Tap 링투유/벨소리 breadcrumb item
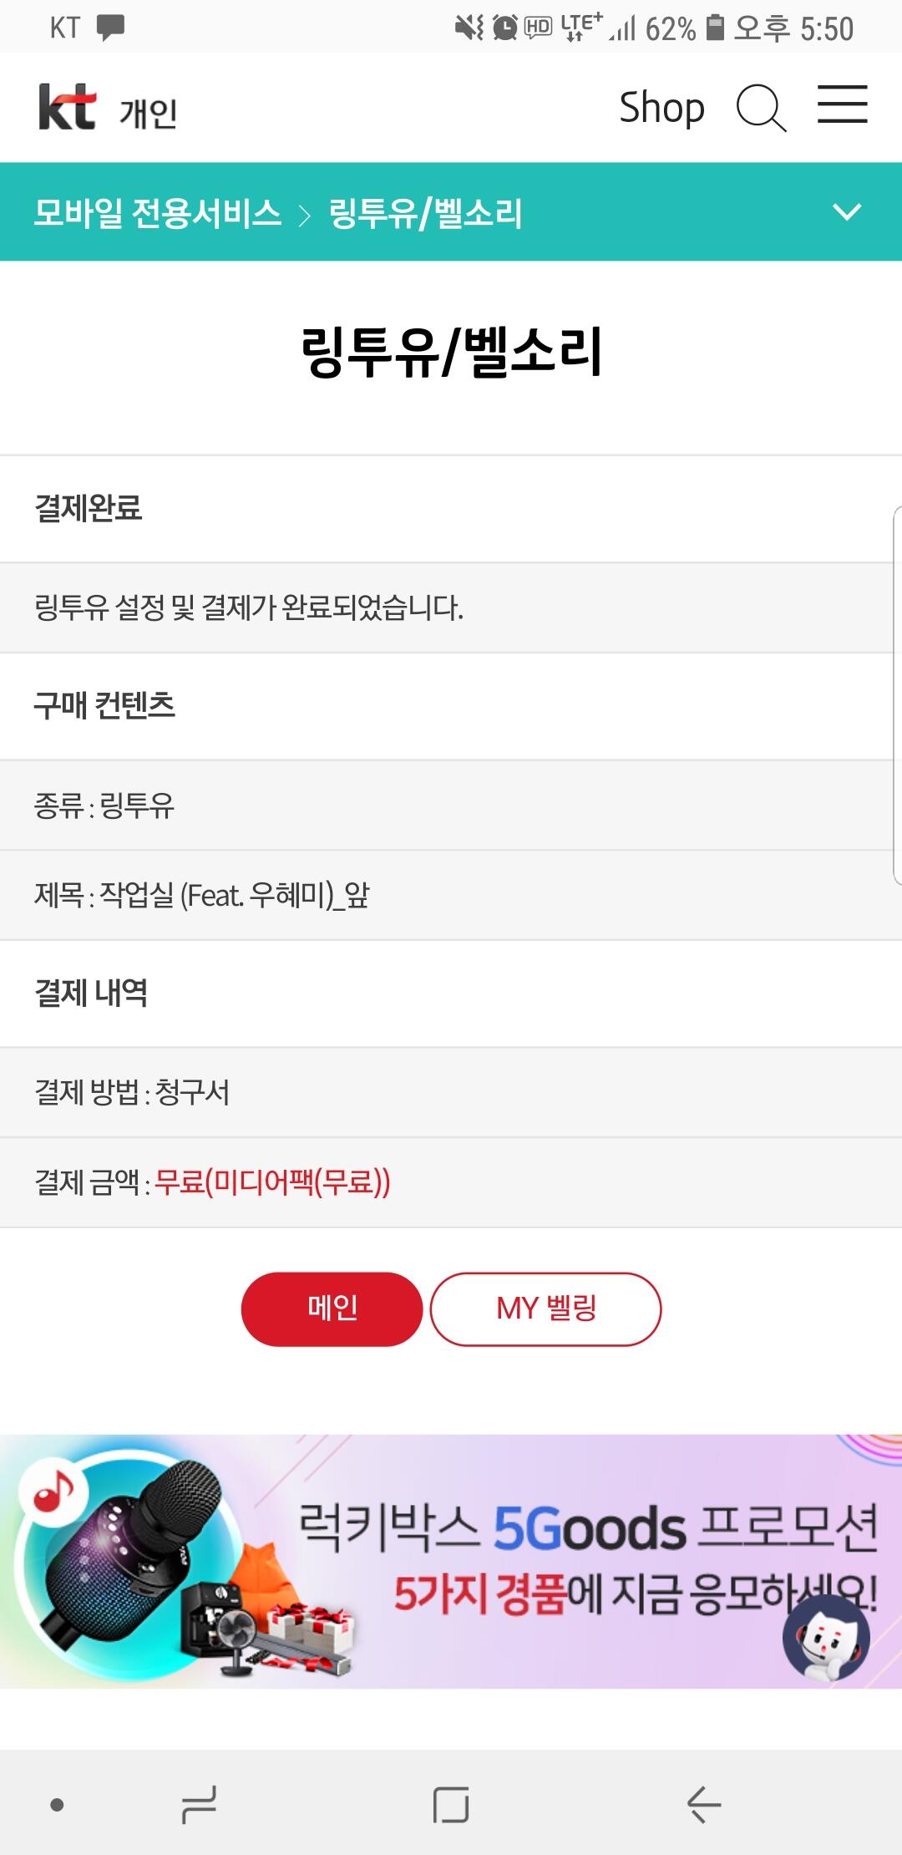 coord(425,213)
